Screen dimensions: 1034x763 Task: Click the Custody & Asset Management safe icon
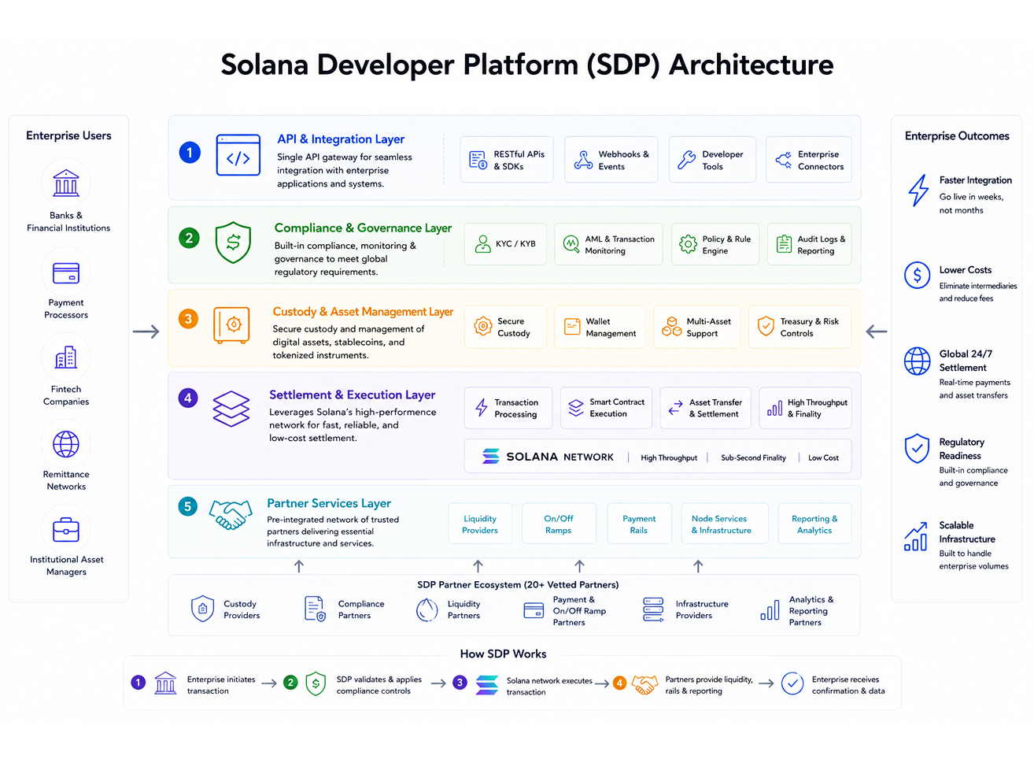tap(232, 324)
